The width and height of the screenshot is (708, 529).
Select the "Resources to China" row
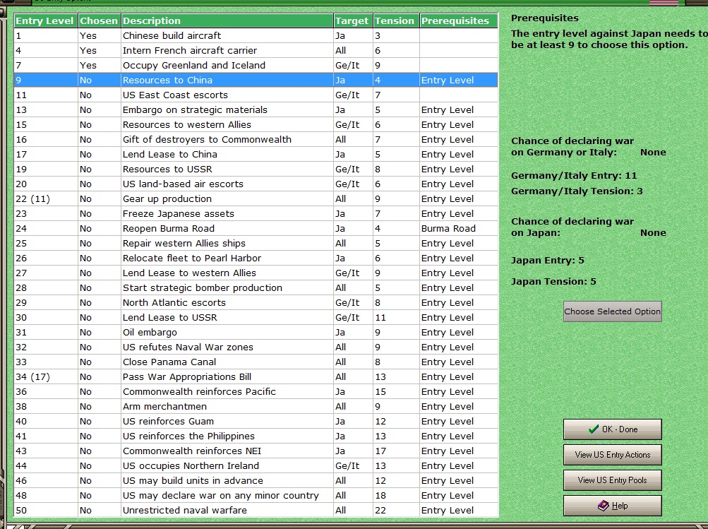tap(256, 80)
